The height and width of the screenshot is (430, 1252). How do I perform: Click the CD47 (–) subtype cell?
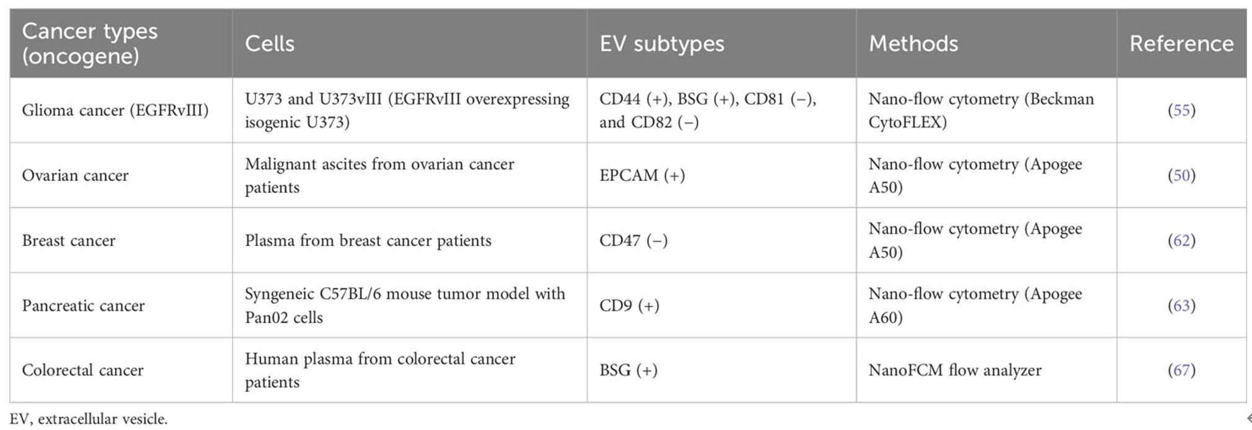pyautogui.click(x=633, y=240)
